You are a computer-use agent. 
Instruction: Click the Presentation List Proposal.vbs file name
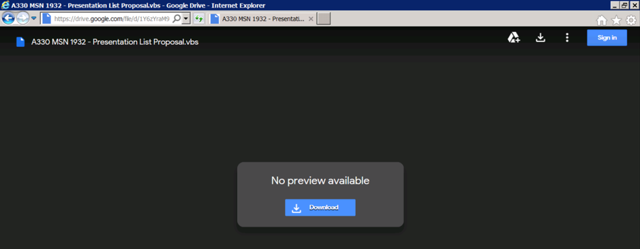(x=115, y=42)
